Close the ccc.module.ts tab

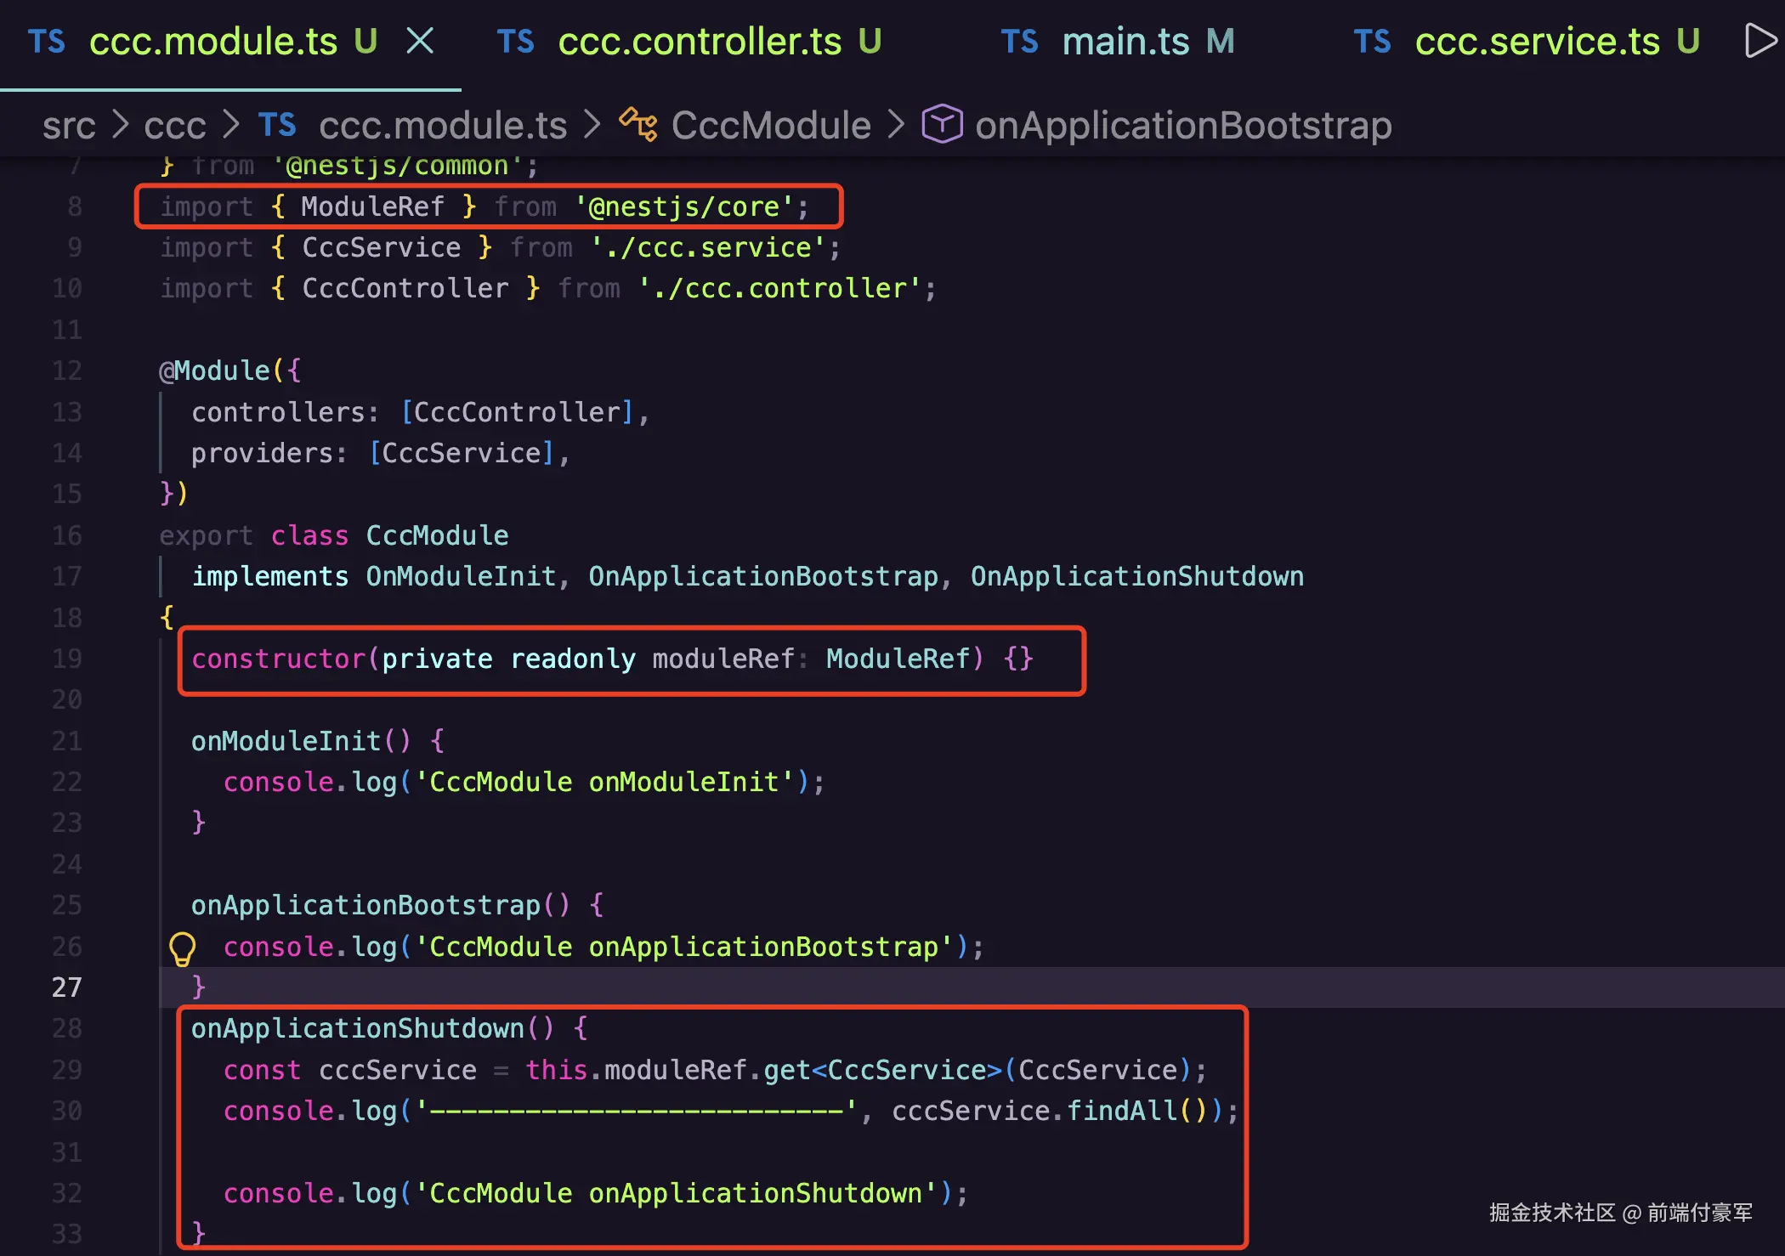click(x=420, y=41)
